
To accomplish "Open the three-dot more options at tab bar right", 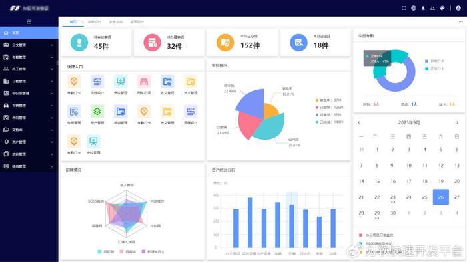I will click(x=461, y=22).
